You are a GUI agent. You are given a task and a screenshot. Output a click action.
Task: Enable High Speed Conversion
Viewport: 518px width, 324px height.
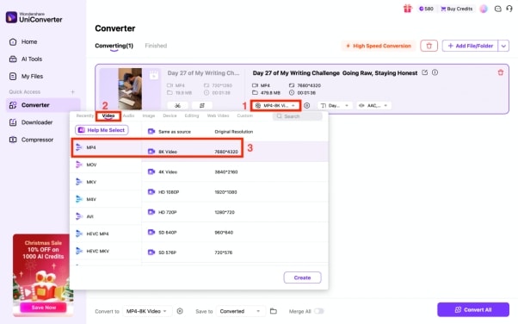(379, 46)
